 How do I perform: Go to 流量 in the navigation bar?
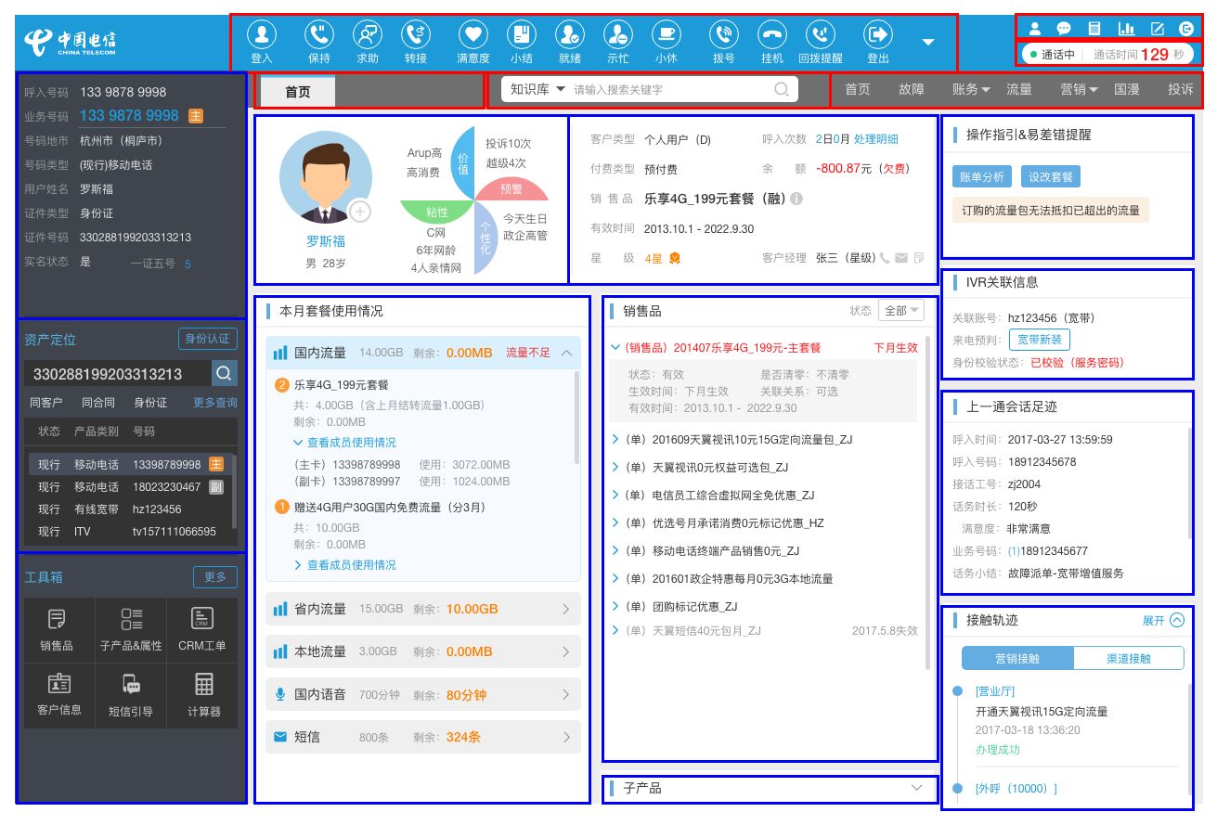[1019, 89]
